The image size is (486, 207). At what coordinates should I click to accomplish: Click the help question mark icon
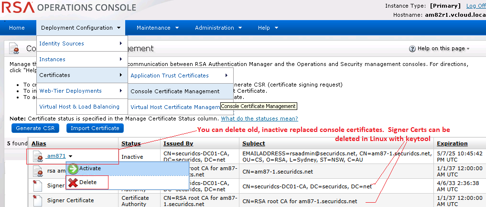(x=412, y=49)
